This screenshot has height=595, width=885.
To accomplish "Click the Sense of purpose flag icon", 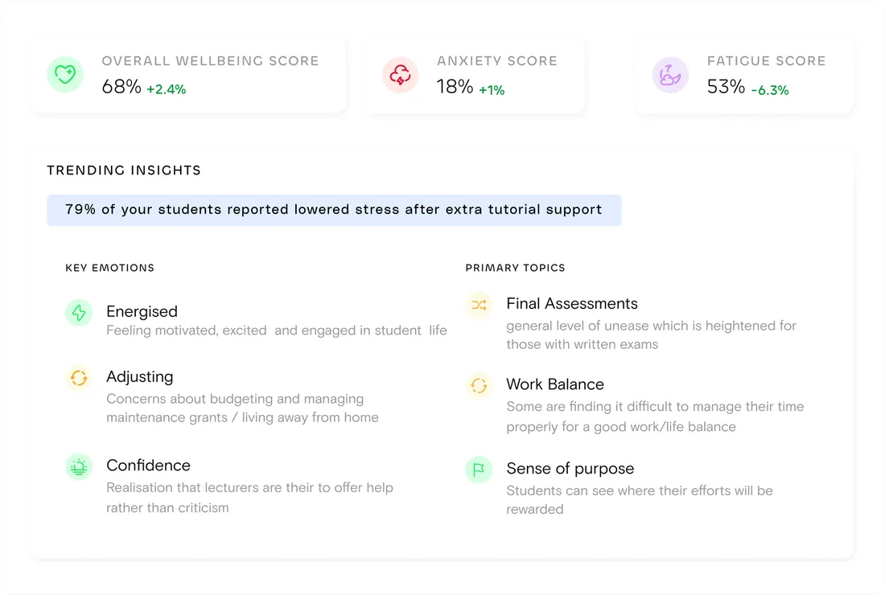I will pyautogui.click(x=479, y=470).
